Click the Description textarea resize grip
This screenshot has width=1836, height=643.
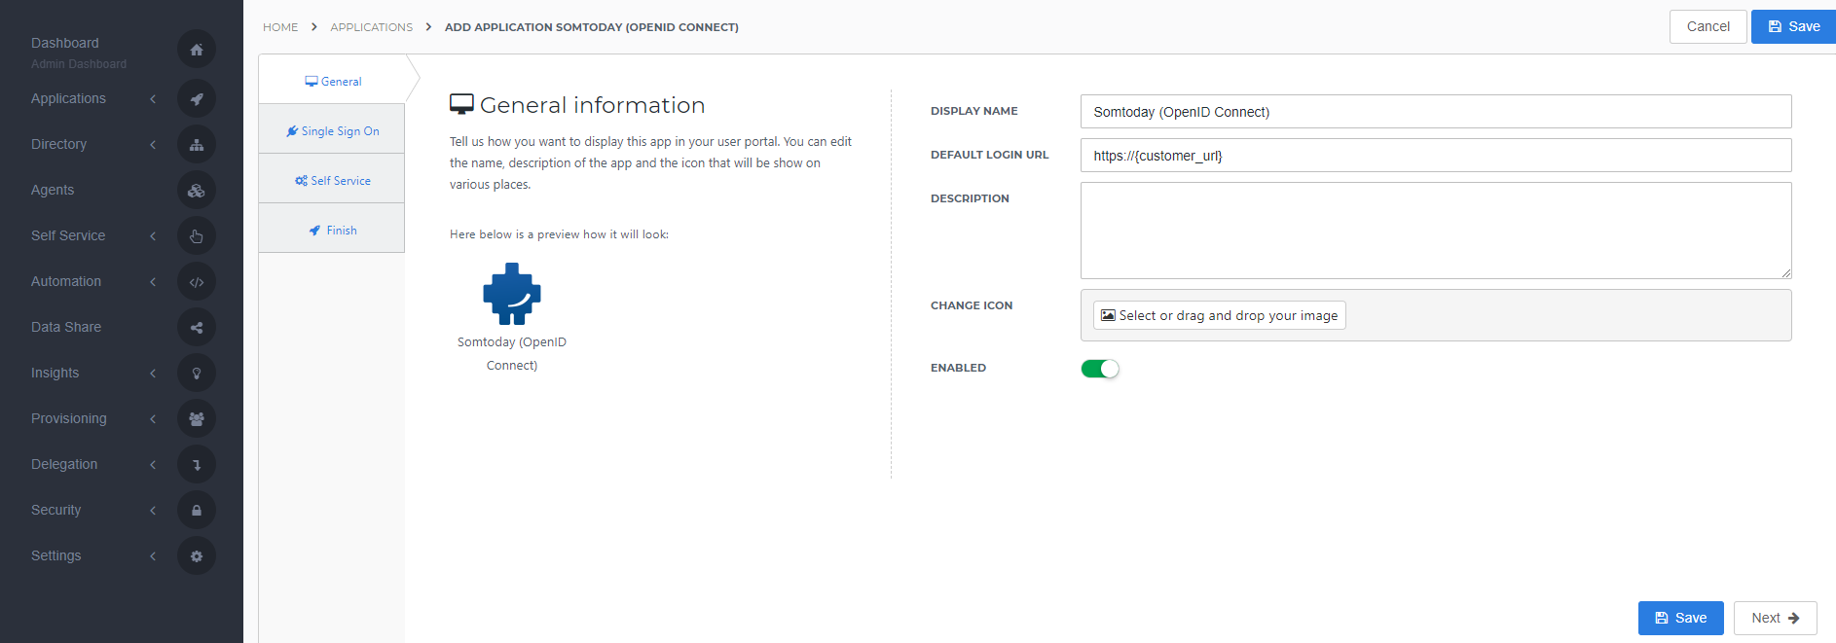(1785, 273)
